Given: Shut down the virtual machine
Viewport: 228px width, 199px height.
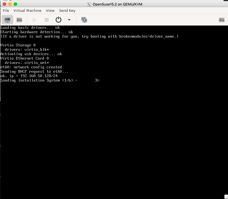Looking at the screenshot, I should [x=59, y=19].
